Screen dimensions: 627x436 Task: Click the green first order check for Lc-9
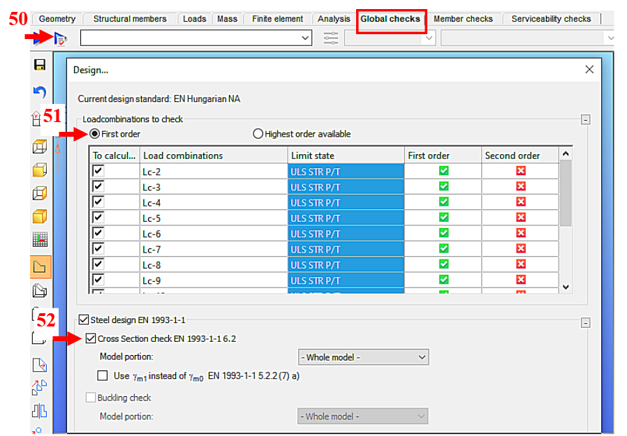click(x=443, y=279)
